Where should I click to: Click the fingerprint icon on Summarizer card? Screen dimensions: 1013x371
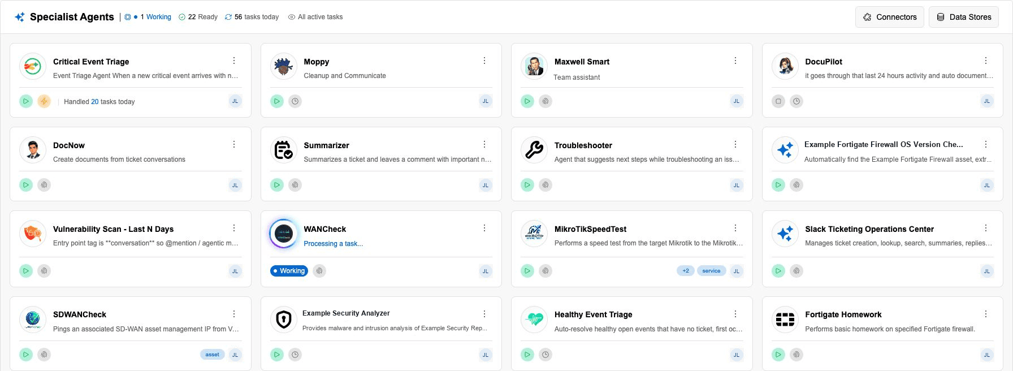pyautogui.click(x=295, y=185)
